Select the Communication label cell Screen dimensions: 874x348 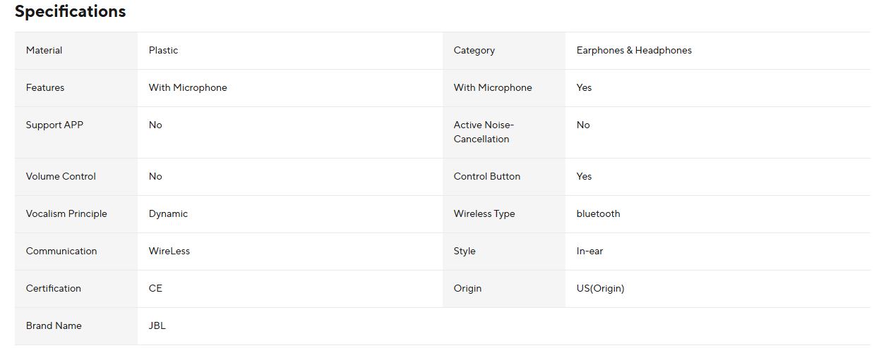61,251
